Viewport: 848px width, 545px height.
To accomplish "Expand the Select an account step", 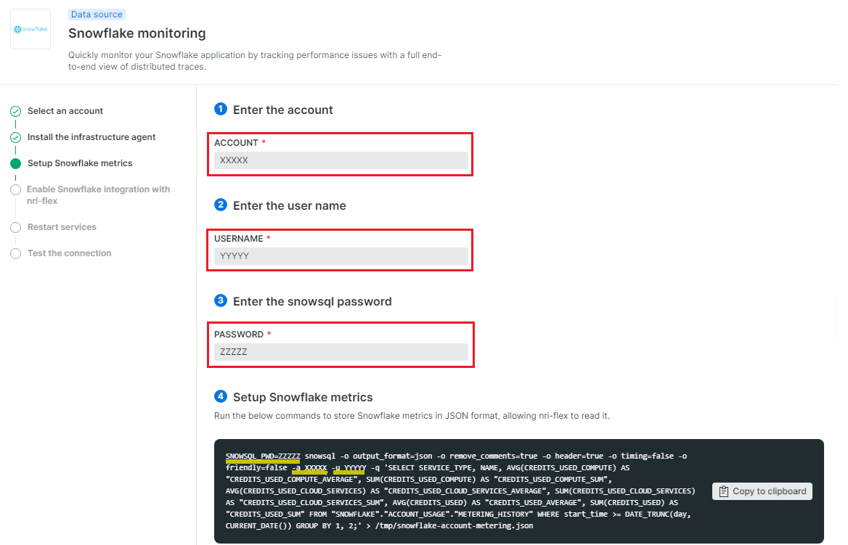I will [65, 111].
